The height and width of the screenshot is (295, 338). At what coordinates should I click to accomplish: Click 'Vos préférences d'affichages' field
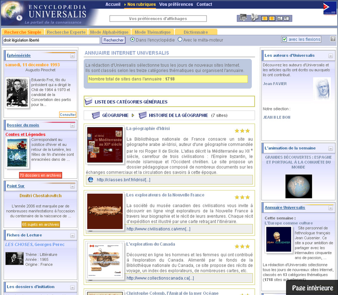[158, 19]
